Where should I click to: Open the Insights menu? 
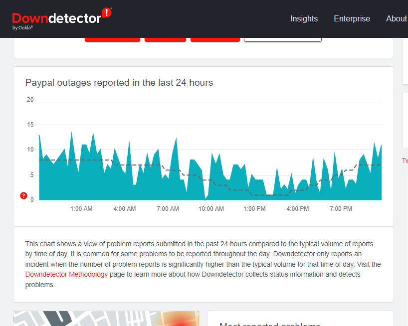coord(304,19)
